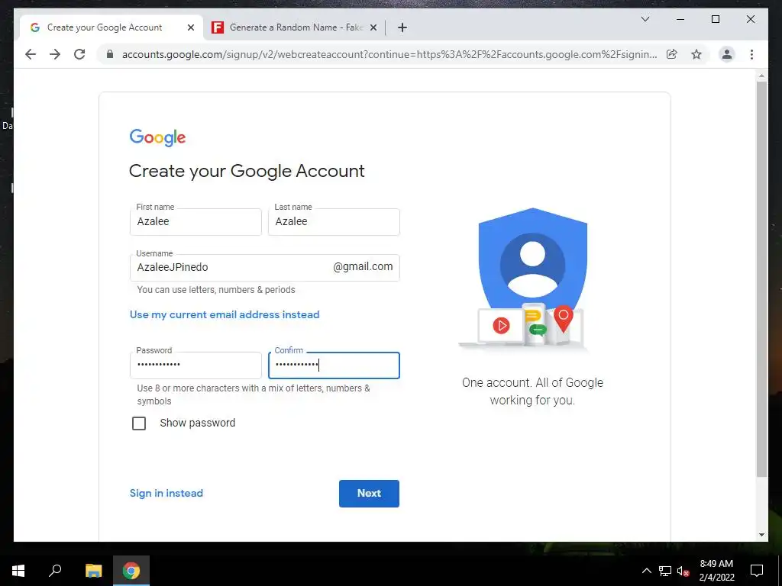
Task: Minimize the Chrome window
Action: click(x=680, y=19)
